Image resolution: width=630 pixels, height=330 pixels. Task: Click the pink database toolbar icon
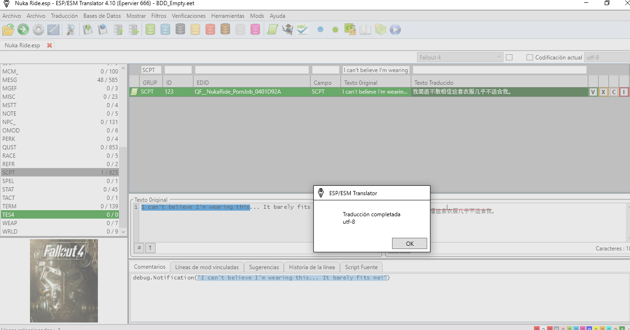click(x=255, y=30)
